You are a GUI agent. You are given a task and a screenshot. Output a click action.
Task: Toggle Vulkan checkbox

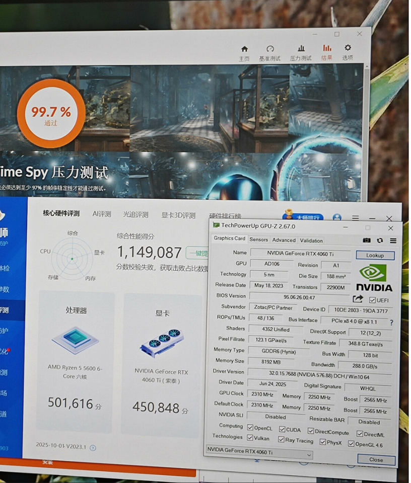click(250, 438)
